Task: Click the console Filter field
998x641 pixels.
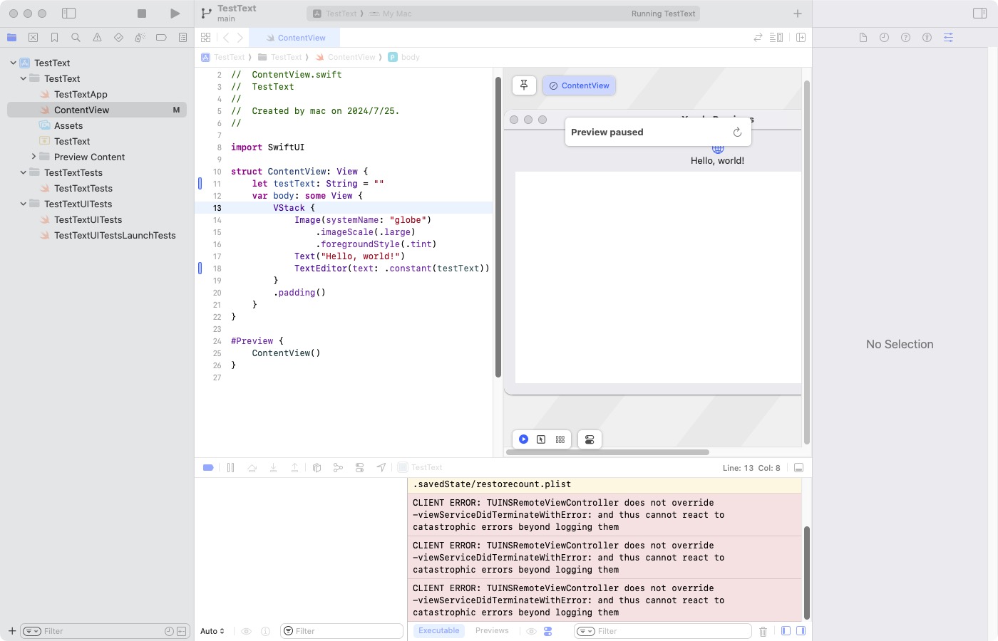Action: coord(663,631)
